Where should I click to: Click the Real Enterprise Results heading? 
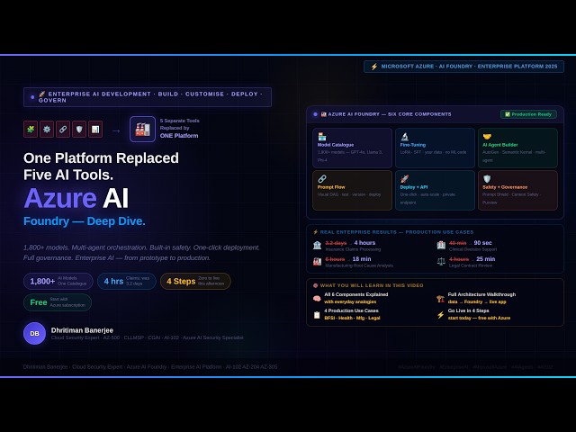397,232
